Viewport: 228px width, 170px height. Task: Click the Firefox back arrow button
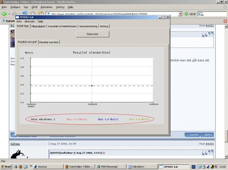tap(4, 14)
